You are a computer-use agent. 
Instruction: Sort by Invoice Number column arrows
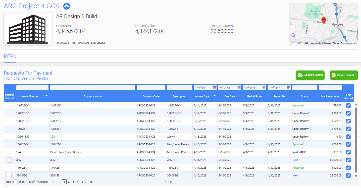click(45, 96)
